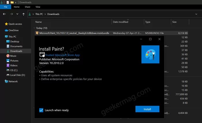
Task: Click the Downloads icon in the title bar
Action: coord(2,2)
